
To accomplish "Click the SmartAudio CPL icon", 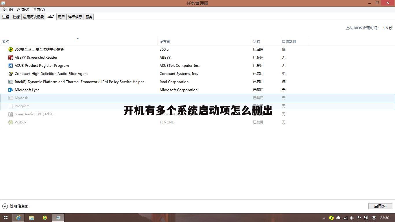I will tap(11, 114).
